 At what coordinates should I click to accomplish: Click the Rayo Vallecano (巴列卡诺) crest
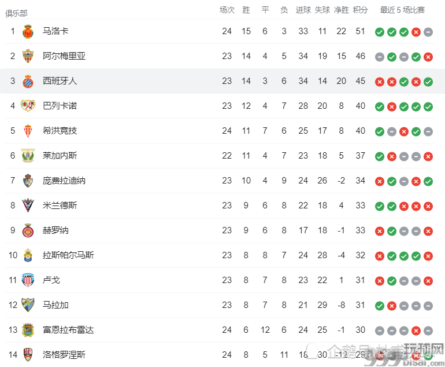coord(28,106)
